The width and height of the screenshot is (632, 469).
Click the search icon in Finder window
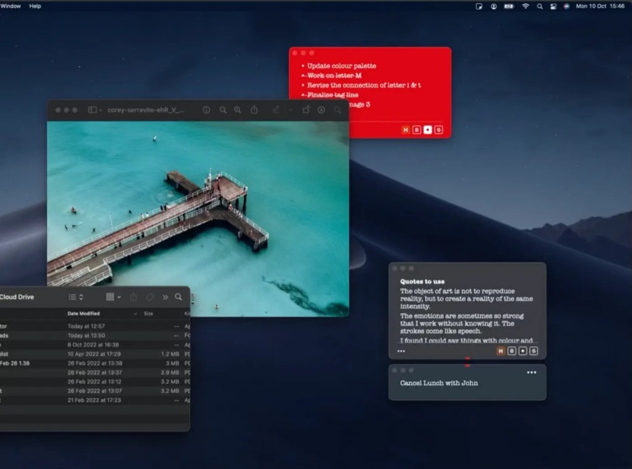tap(178, 297)
